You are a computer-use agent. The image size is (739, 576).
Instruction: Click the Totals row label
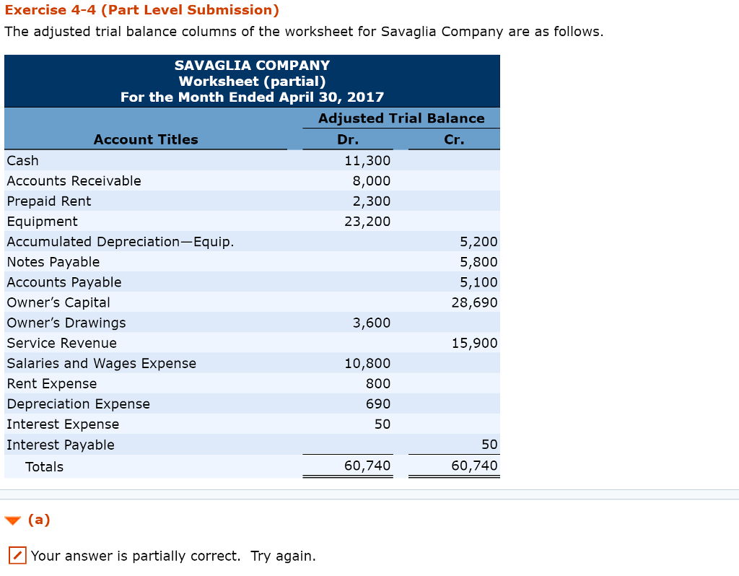(44, 467)
